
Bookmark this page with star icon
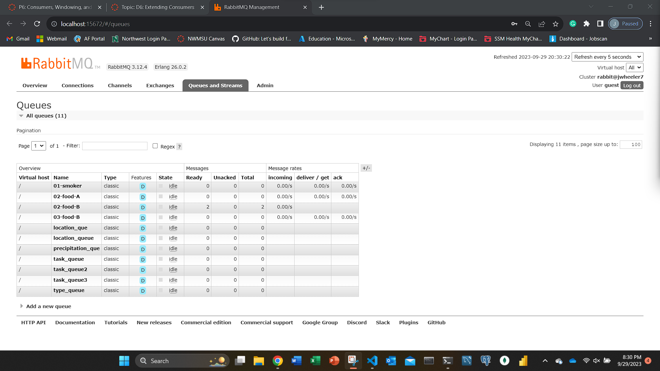(555, 24)
